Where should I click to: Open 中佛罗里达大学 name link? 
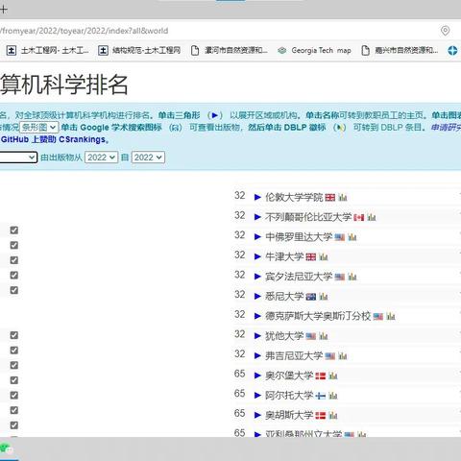299,237
